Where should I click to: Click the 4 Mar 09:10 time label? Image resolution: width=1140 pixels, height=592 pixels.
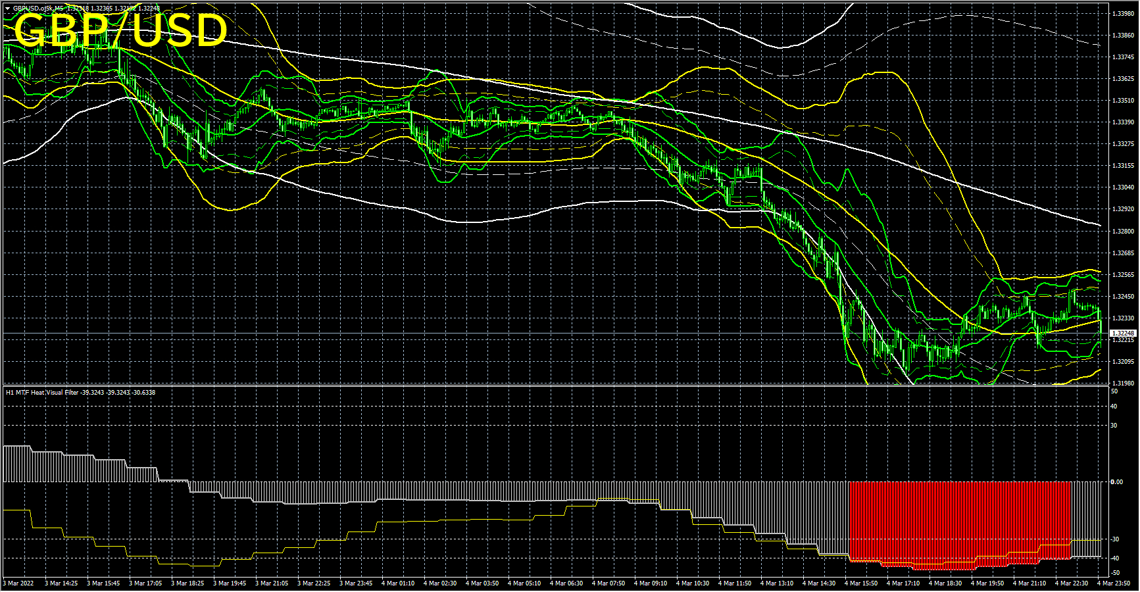pos(651,583)
